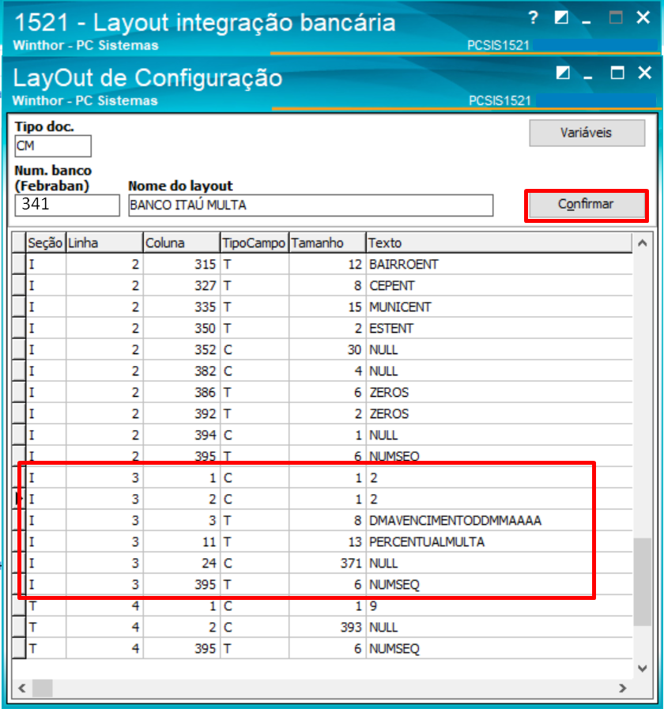664x709 pixels.
Task: Click the Coluna value 327
Action: pyautogui.click(x=182, y=286)
